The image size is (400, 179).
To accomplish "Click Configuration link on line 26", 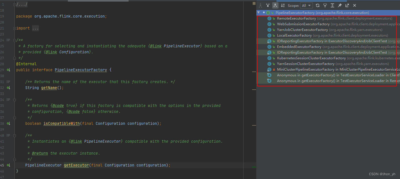I will [x=74, y=52].
